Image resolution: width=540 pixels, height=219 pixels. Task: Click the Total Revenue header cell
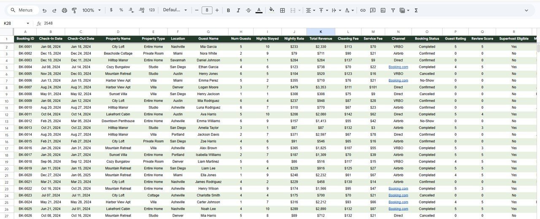pyautogui.click(x=321, y=39)
